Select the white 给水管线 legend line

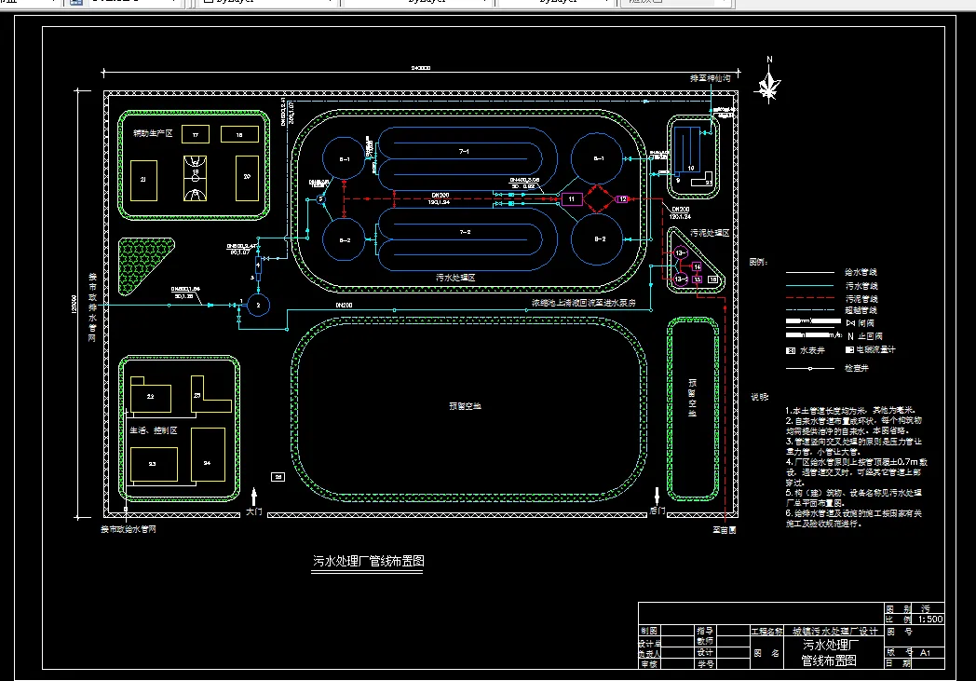click(x=810, y=273)
